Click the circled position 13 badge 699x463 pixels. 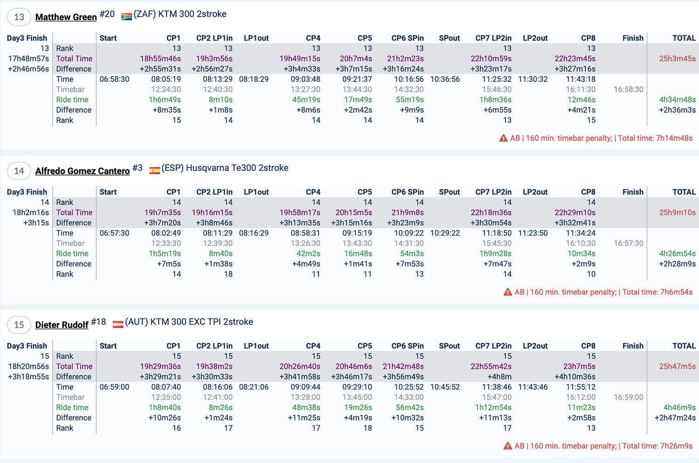click(x=19, y=17)
